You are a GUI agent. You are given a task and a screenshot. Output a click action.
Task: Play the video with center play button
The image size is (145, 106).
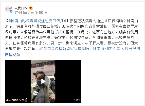[43, 81]
